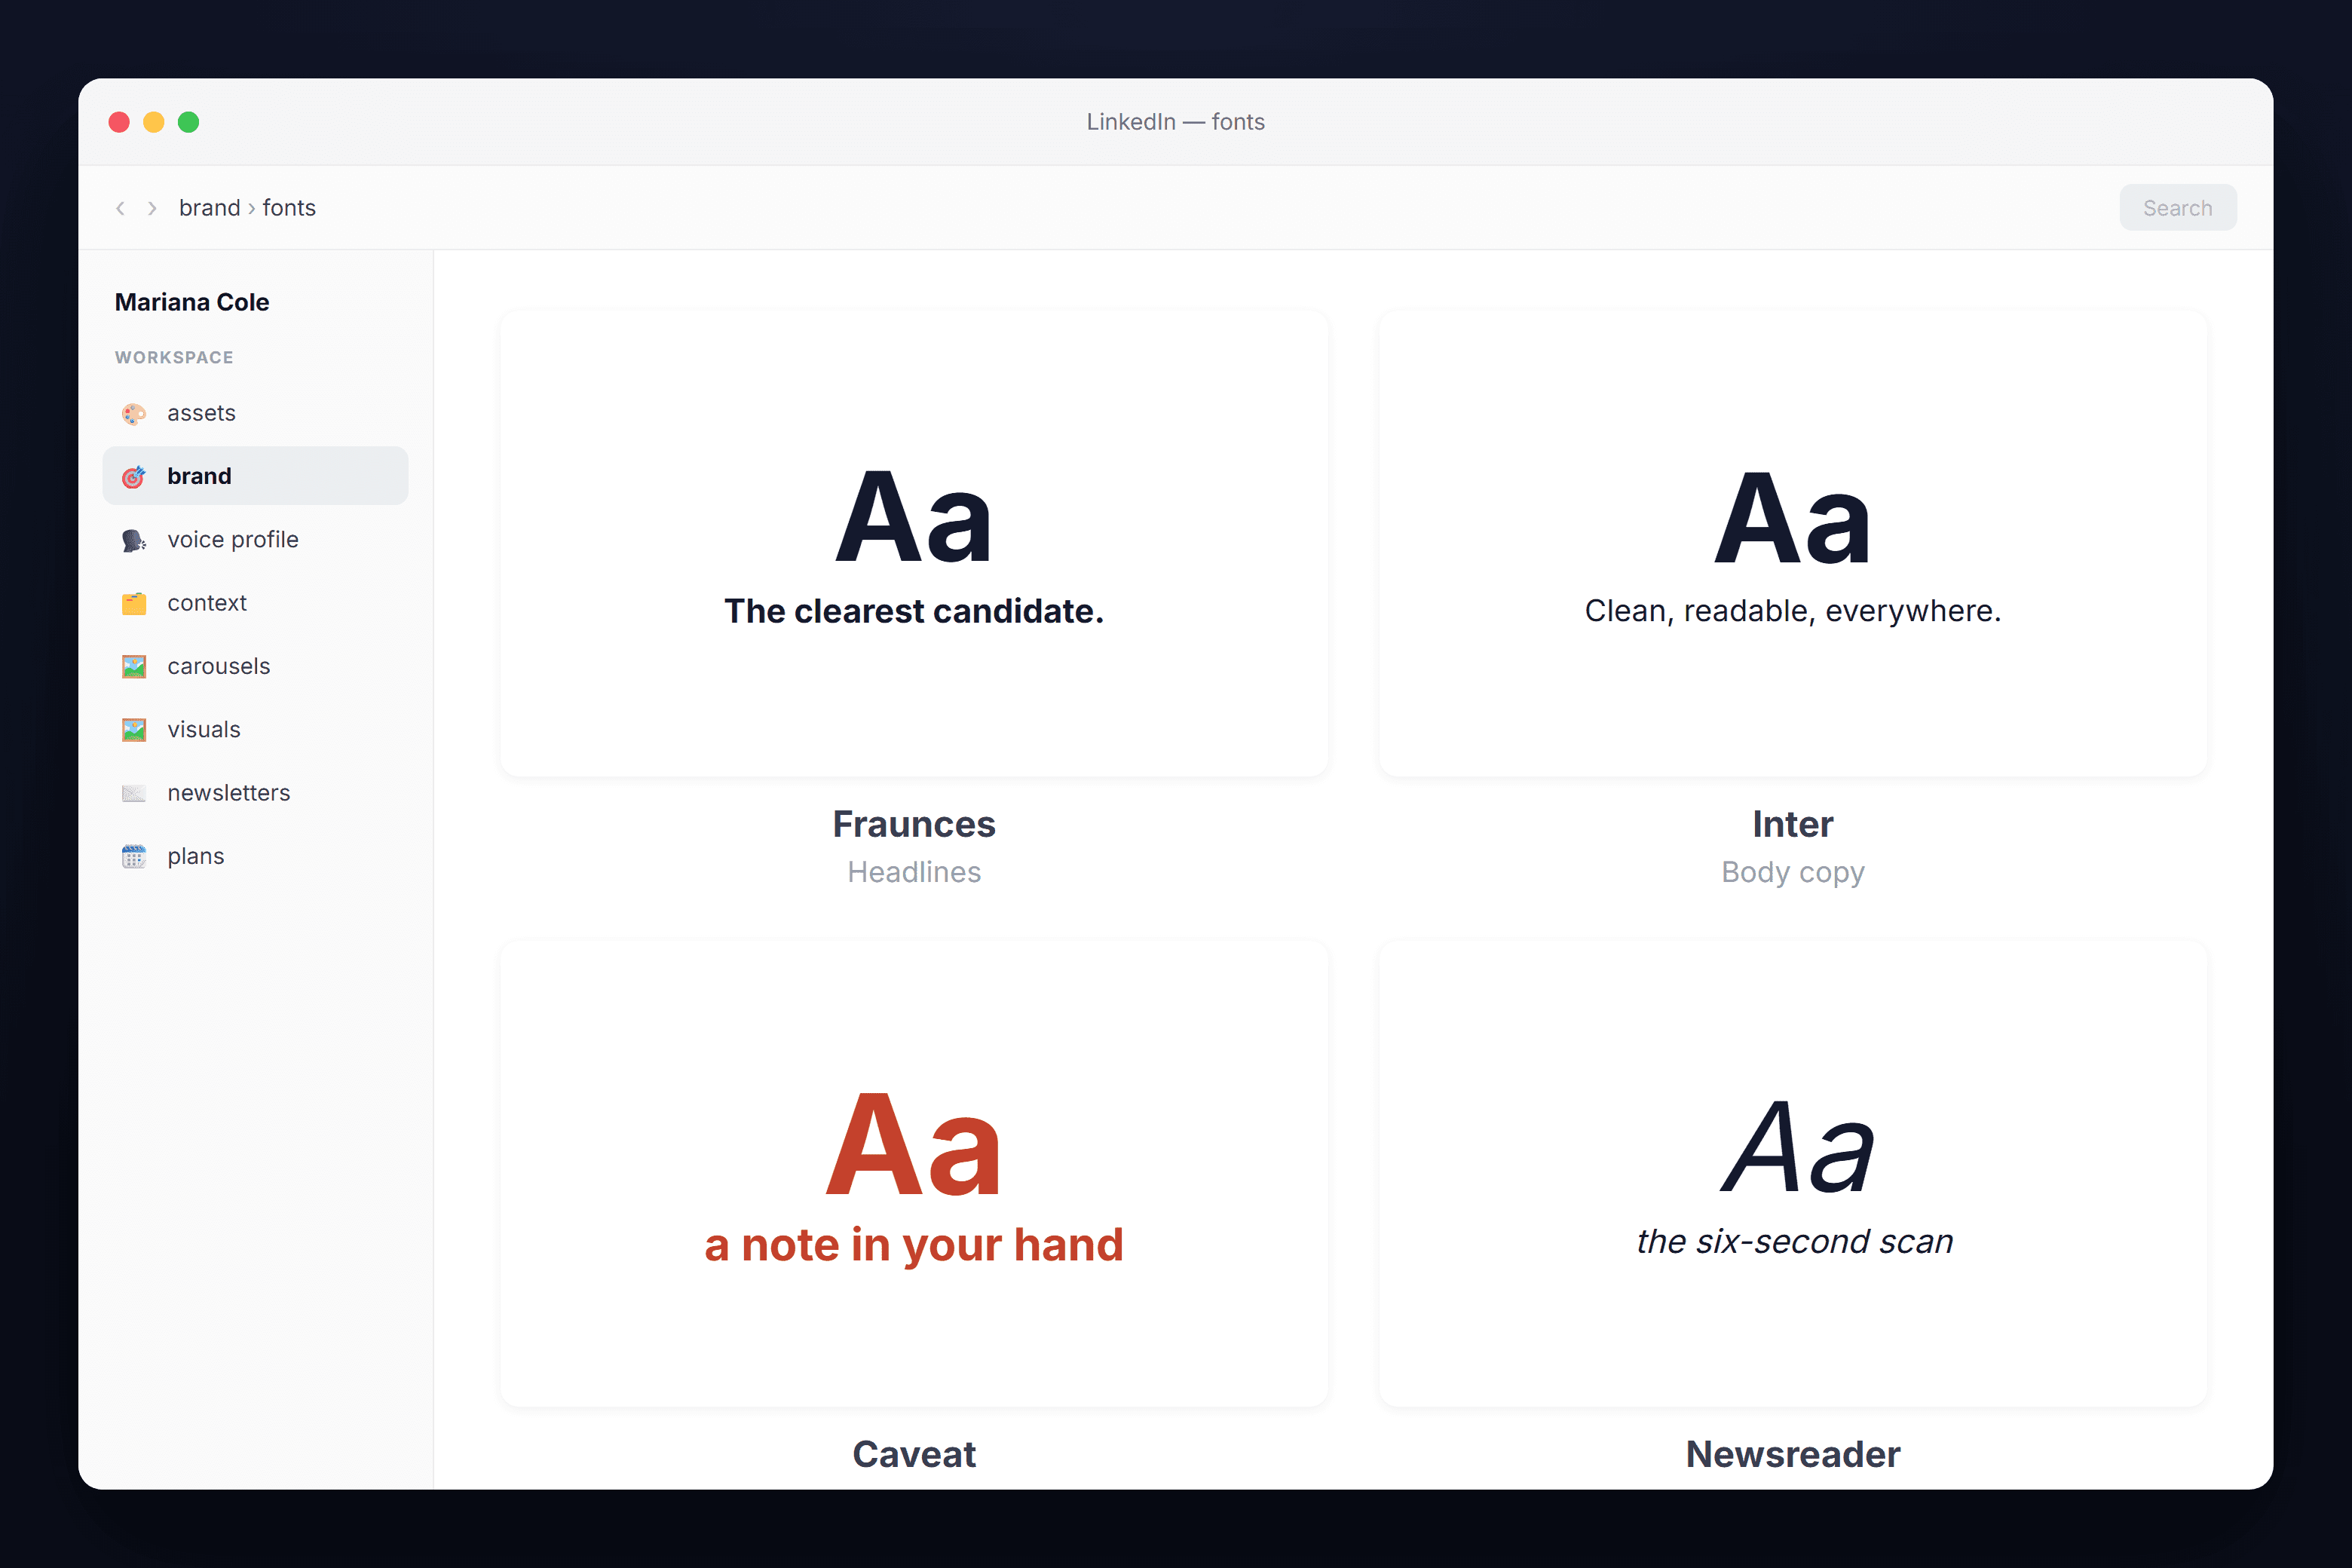The width and height of the screenshot is (2352, 1568).
Task: Click the WORKSPACE section heading
Action: [x=174, y=358]
